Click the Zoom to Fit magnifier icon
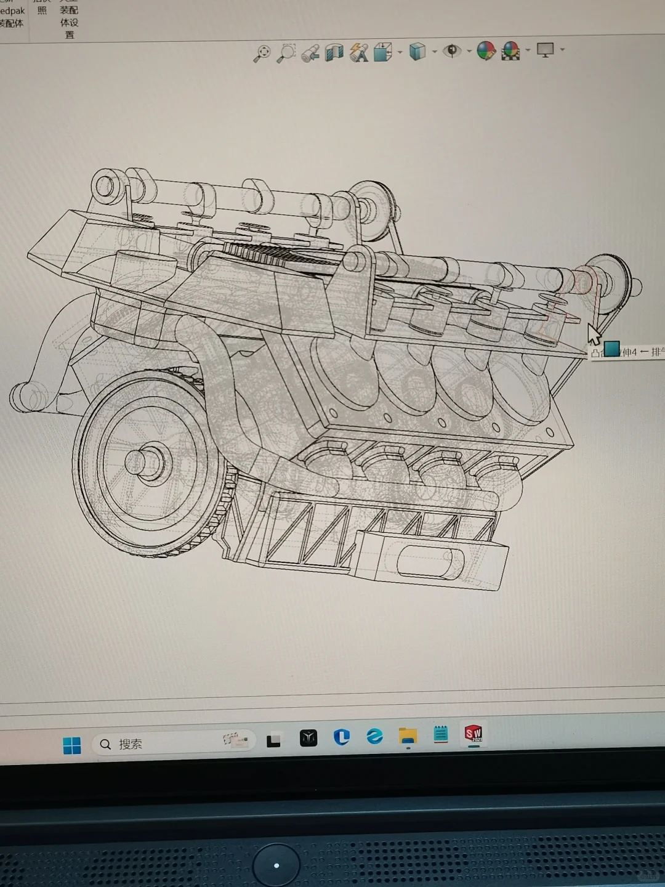Image resolution: width=665 pixels, height=887 pixels. [x=262, y=54]
